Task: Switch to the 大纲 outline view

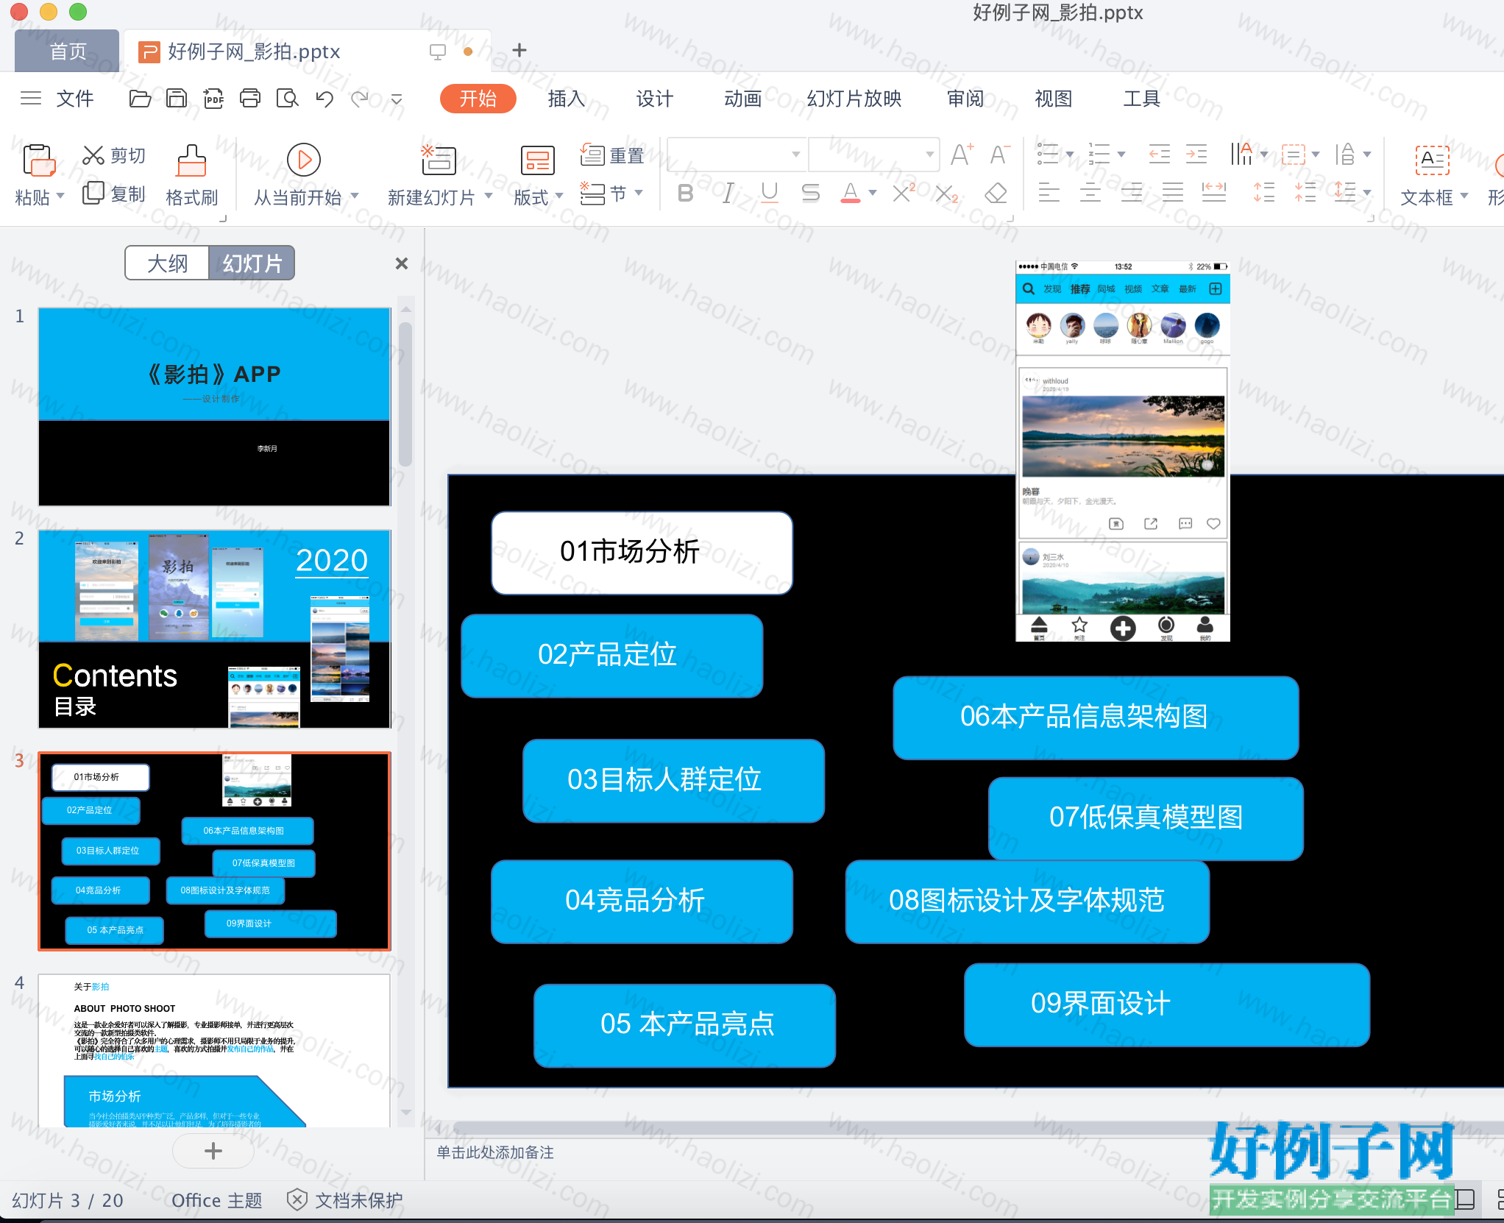Action: click(167, 263)
